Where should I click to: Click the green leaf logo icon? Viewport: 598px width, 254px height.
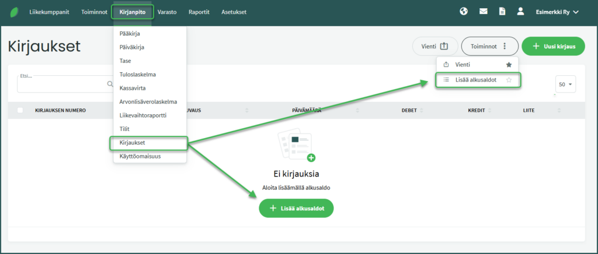coord(12,12)
